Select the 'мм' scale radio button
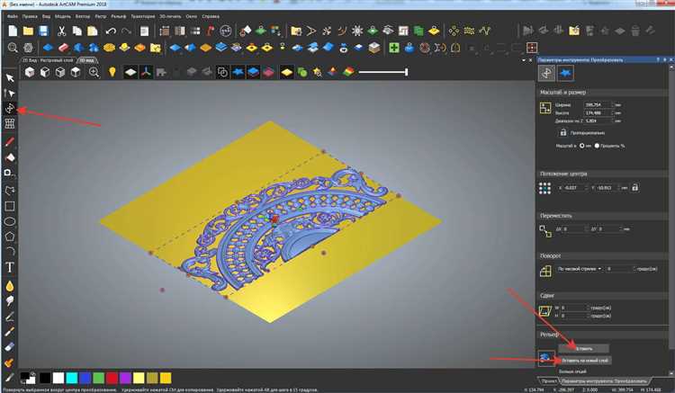This screenshot has height=393, width=675. tap(582, 146)
